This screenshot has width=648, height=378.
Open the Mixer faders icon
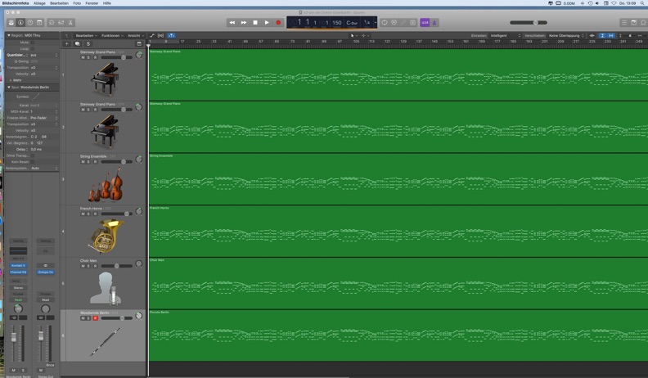coord(61,23)
